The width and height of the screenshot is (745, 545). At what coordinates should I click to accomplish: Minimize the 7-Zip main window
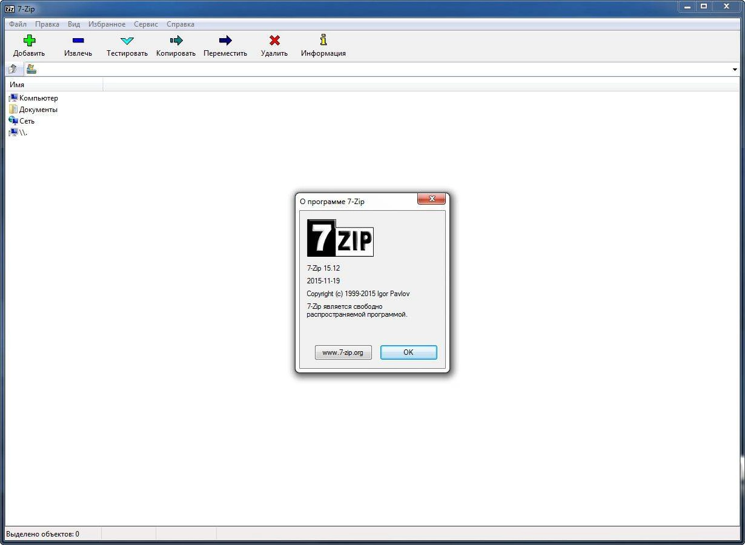(686, 6)
